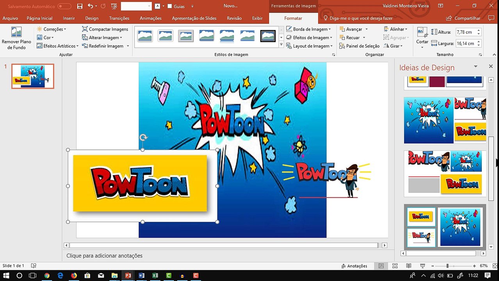
Task: Start Slide Show from status bar
Action: click(422, 266)
